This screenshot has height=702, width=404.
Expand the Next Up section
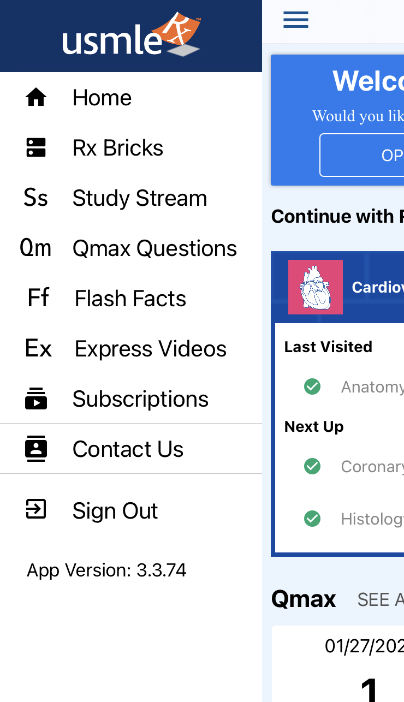pos(314,426)
